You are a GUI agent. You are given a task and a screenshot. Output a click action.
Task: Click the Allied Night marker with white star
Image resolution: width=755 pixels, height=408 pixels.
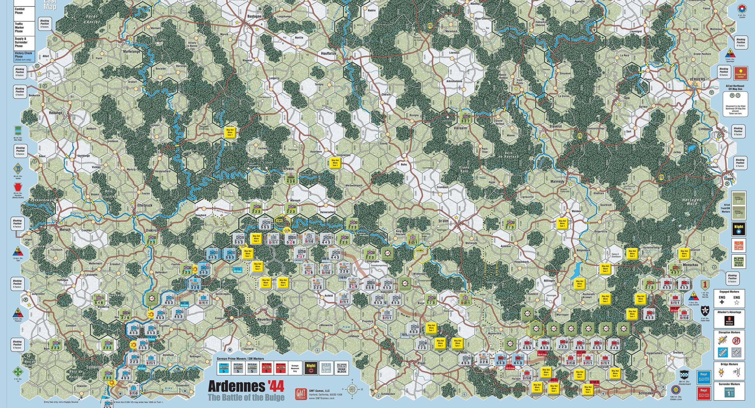pos(739,229)
